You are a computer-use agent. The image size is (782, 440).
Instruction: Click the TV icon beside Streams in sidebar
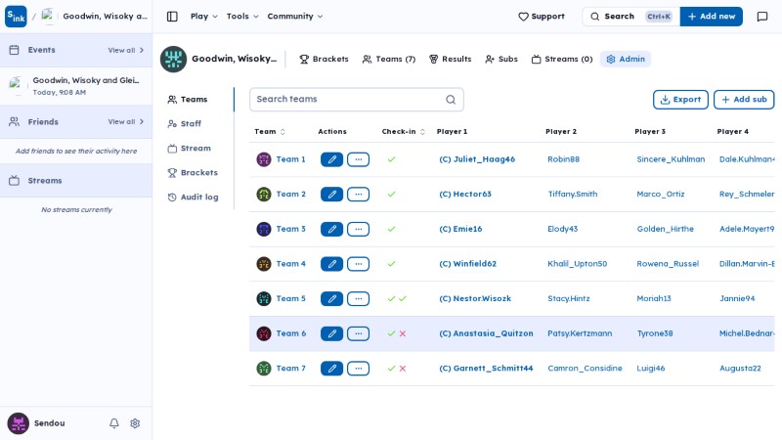tap(14, 181)
